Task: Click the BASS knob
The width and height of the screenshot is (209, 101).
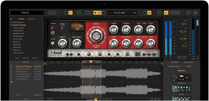Action: pos(114,29)
